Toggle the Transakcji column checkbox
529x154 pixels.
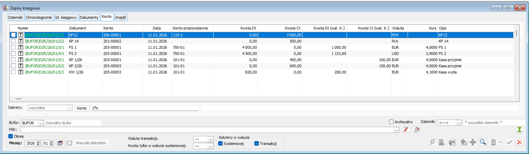[x=257, y=144]
